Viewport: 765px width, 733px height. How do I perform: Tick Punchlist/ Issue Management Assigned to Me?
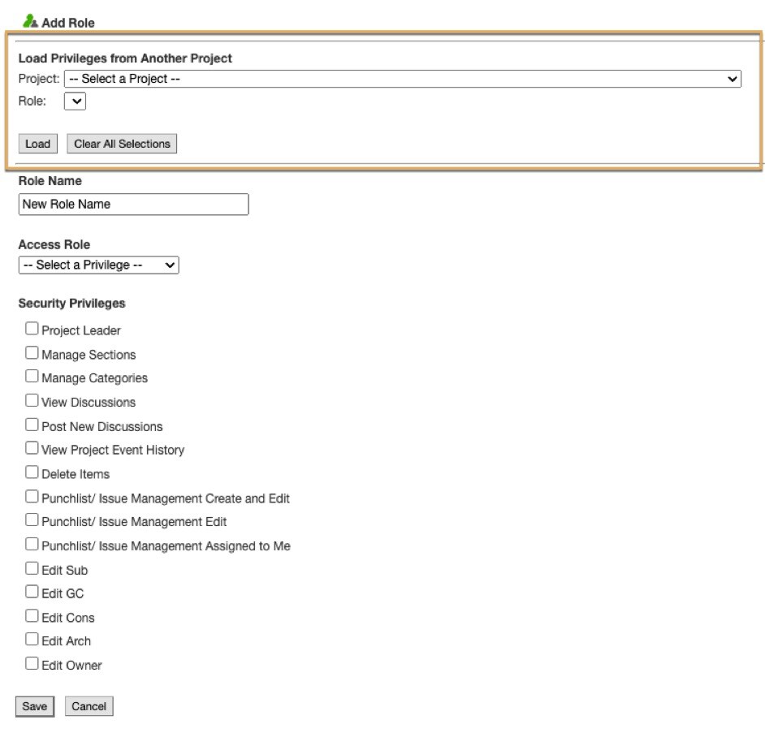(x=32, y=544)
